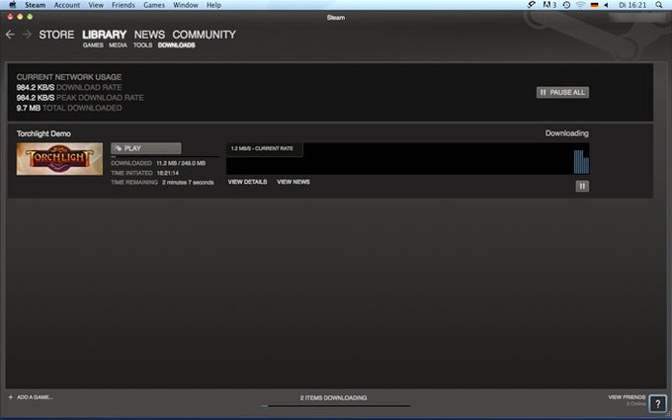Image resolution: width=672 pixels, height=420 pixels.
Task: Click the back arrow navigation icon
Action: pyautogui.click(x=10, y=35)
